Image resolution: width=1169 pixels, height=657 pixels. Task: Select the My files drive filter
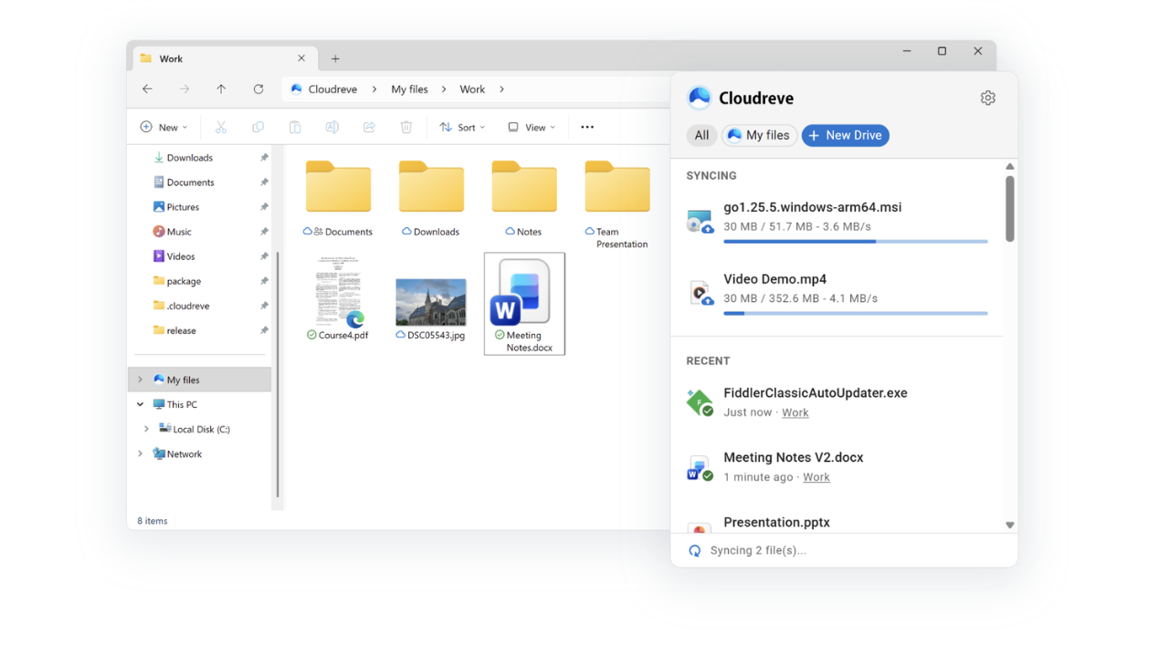pyautogui.click(x=759, y=135)
